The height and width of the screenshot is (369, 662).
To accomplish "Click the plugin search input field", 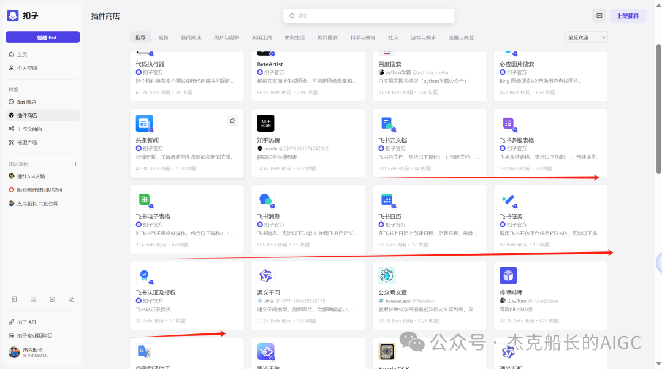I will (369, 16).
